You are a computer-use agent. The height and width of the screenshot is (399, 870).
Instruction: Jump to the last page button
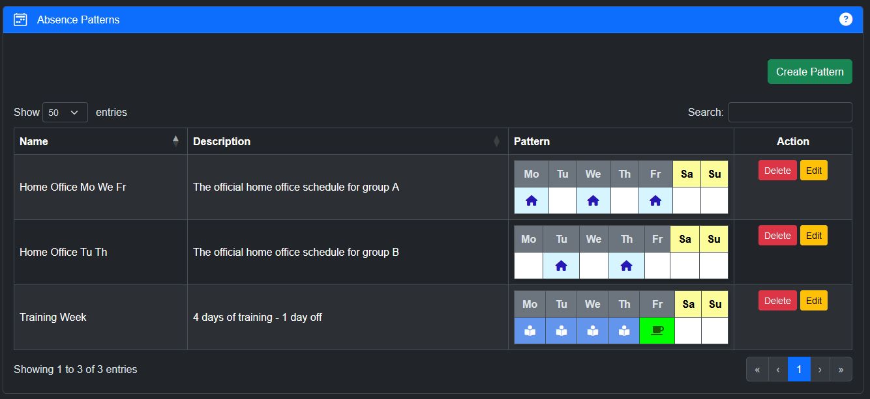click(x=841, y=369)
